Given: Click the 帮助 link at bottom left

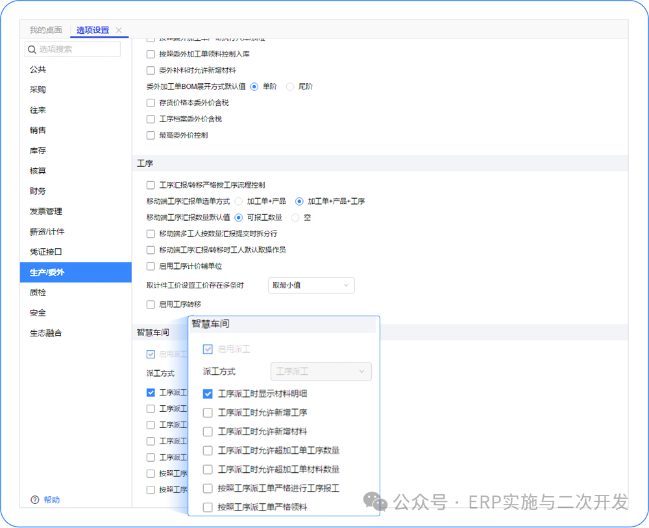Looking at the screenshot, I should 52,499.
